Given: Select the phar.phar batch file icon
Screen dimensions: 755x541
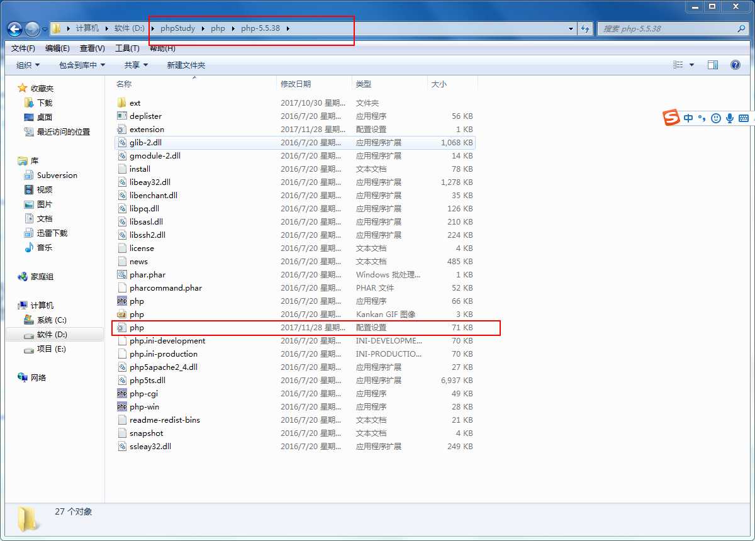Looking at the screenshot, I should point(122,274).
